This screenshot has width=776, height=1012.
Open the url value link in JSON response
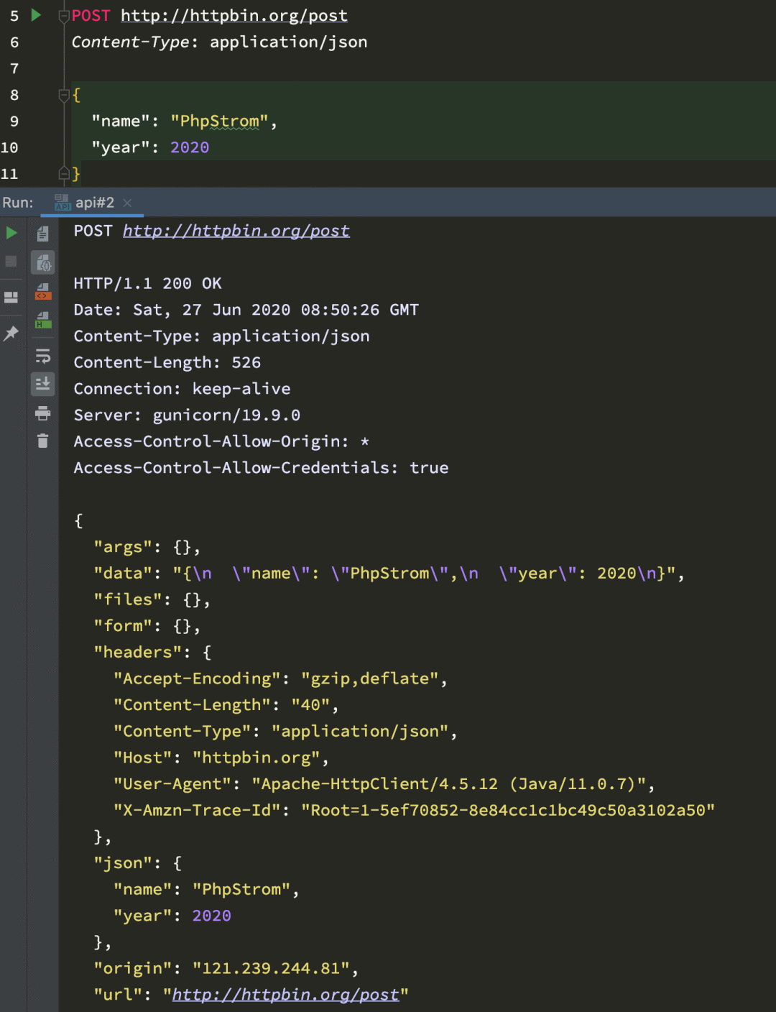(285, 995)
